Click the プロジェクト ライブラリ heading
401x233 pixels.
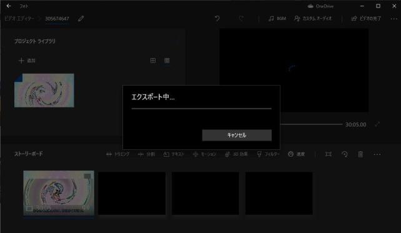coord(35,41)
